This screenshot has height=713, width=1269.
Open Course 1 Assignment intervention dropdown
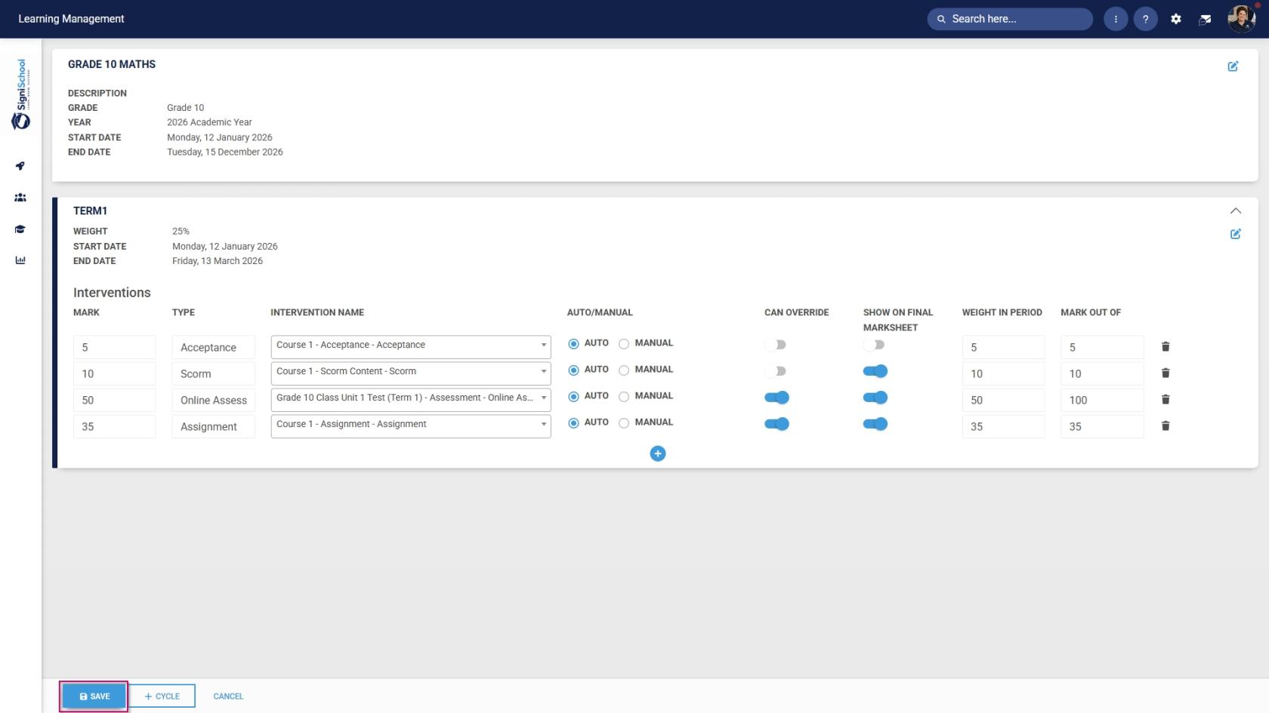(411, 425)
